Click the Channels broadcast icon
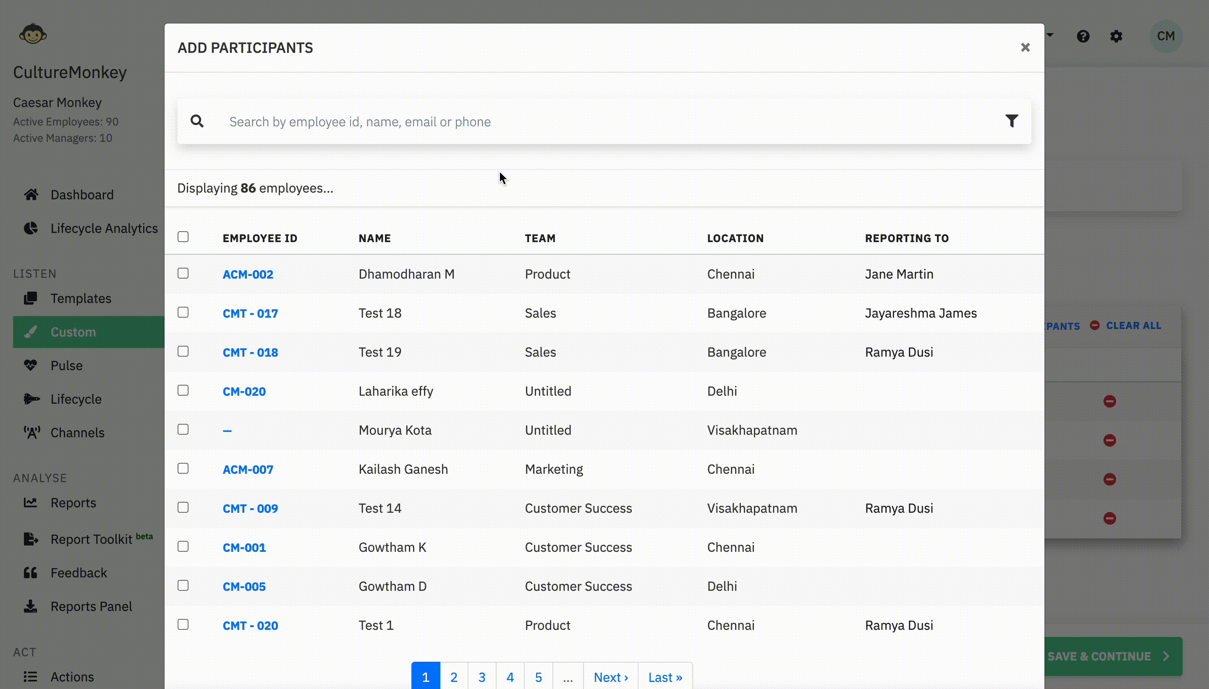1209x689 pixels. click(32, 433)
